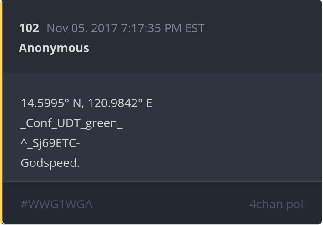Click the yellow accent bar at left edge
The height and width of the screenshot is (225, 323).
pyautogui.click(x=1, y=112)
